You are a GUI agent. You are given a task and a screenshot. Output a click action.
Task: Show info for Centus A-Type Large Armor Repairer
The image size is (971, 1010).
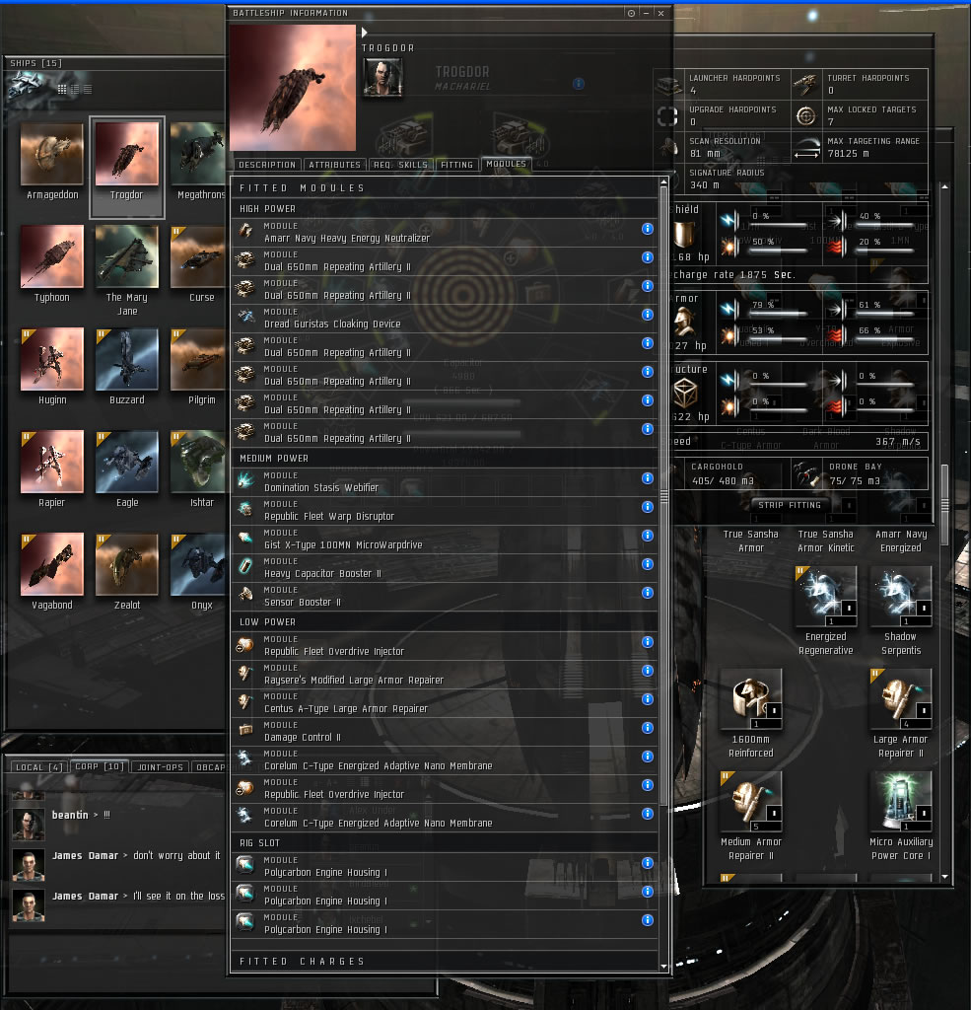pyautogui.click(x=648, y=699)
